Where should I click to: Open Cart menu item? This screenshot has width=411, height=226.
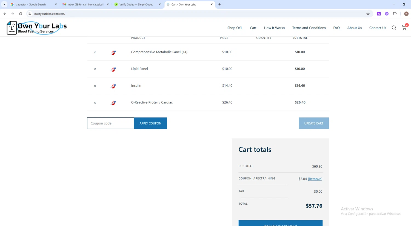click(253, 28)
